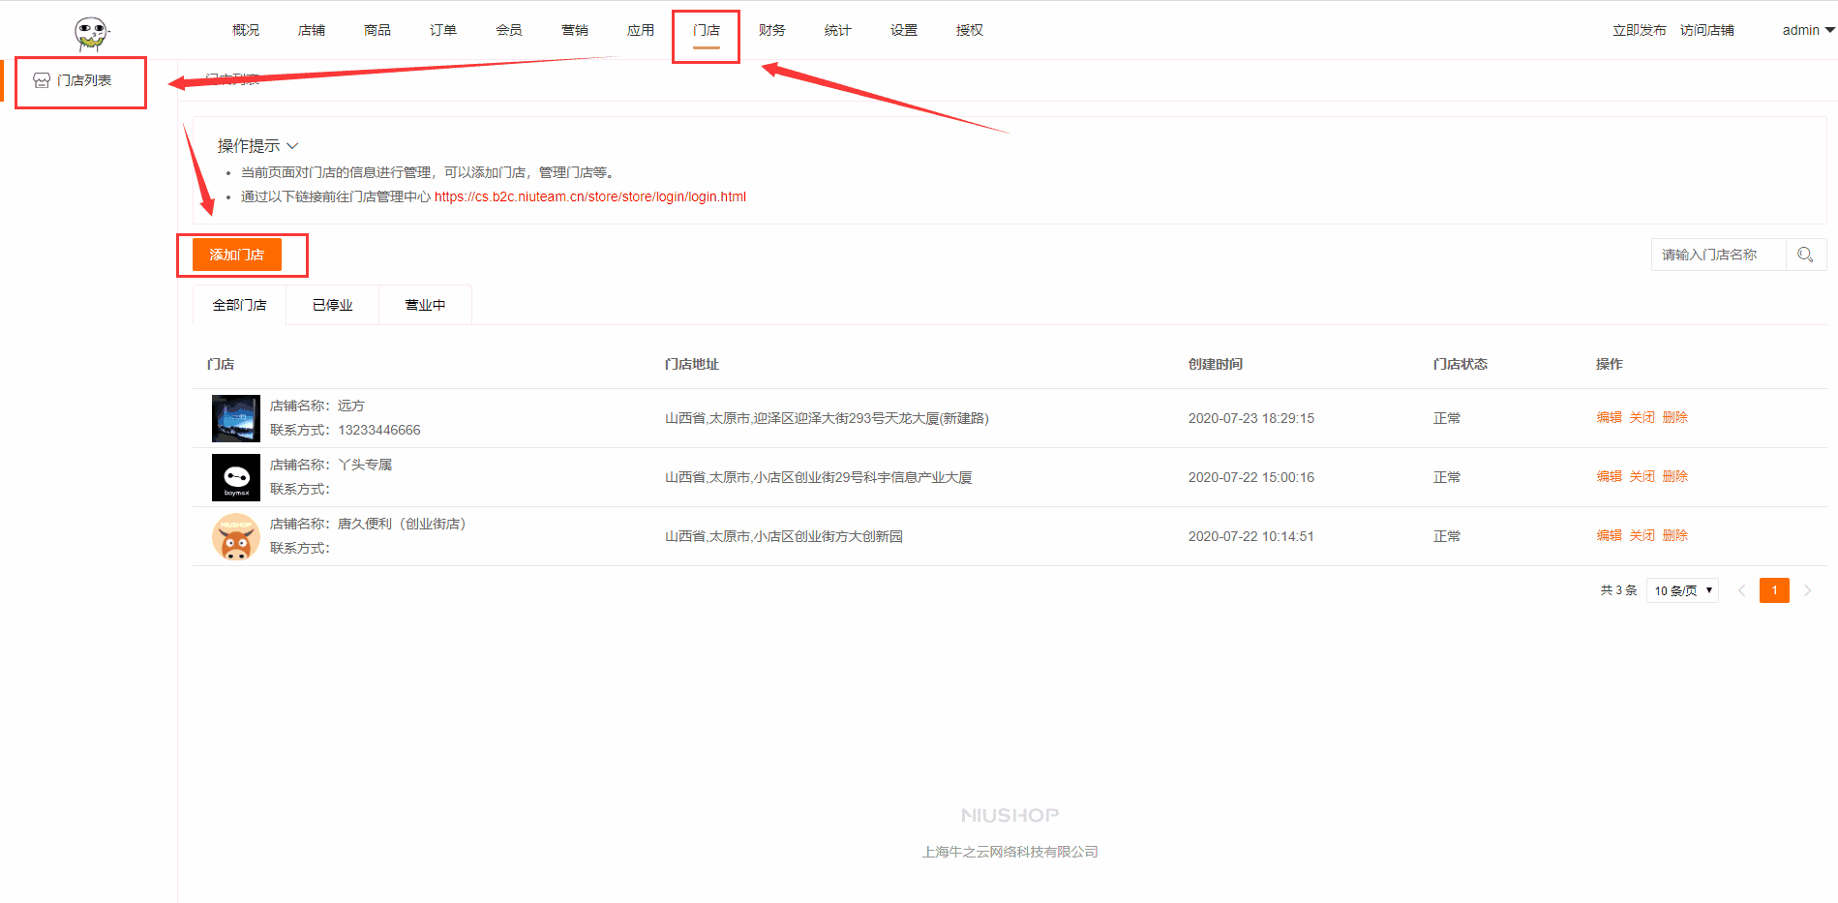
Task: Click the store icon beside 门店列表
Action: [x=42, y=80]
